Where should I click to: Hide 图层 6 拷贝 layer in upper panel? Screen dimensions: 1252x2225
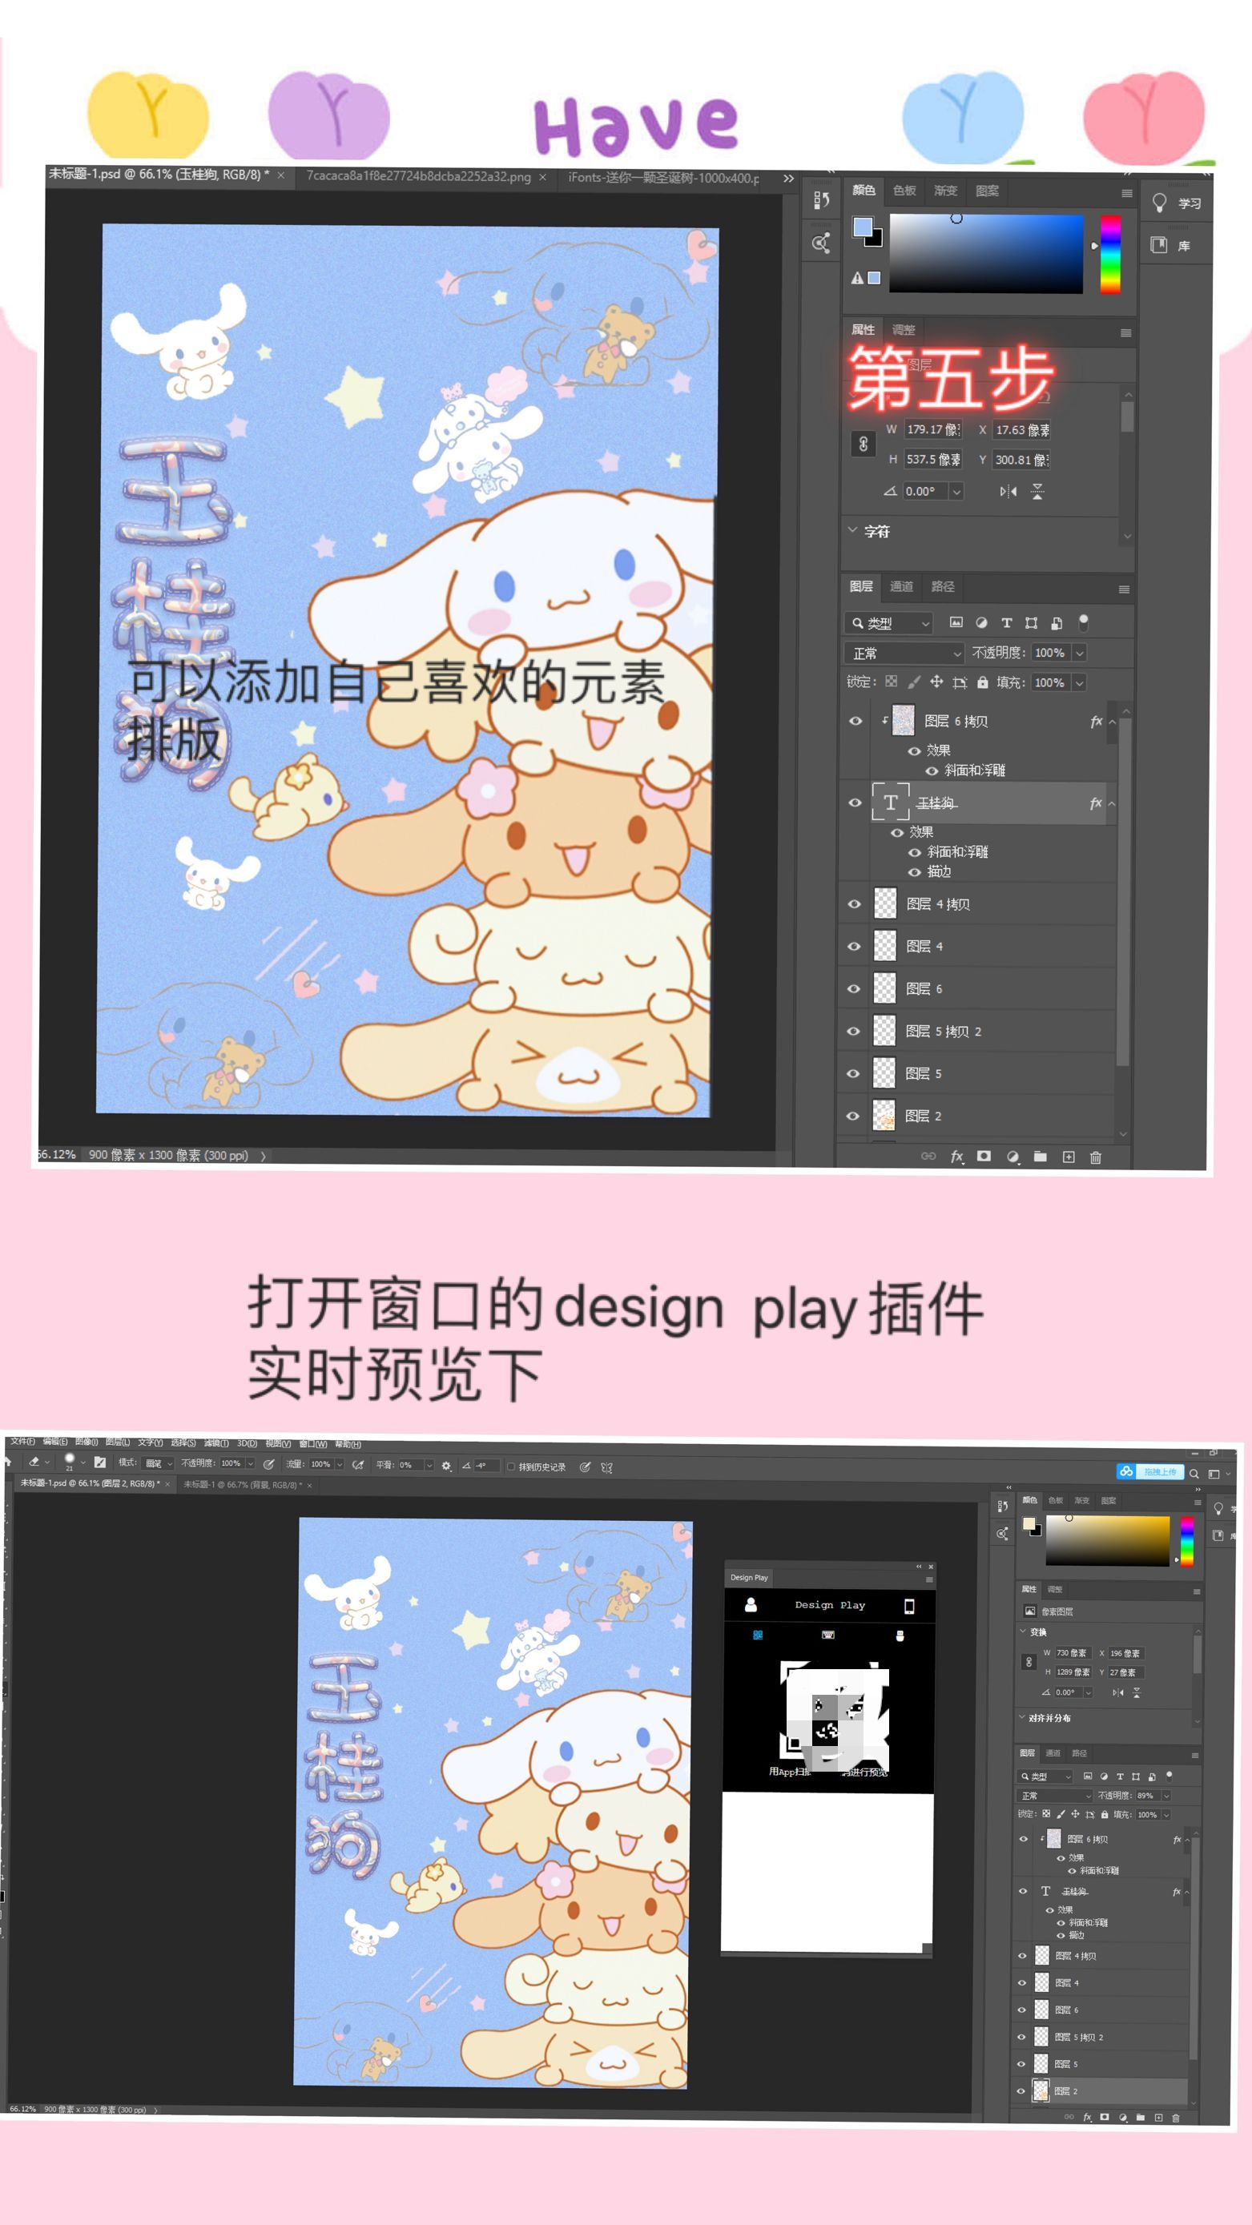[855, 721]
